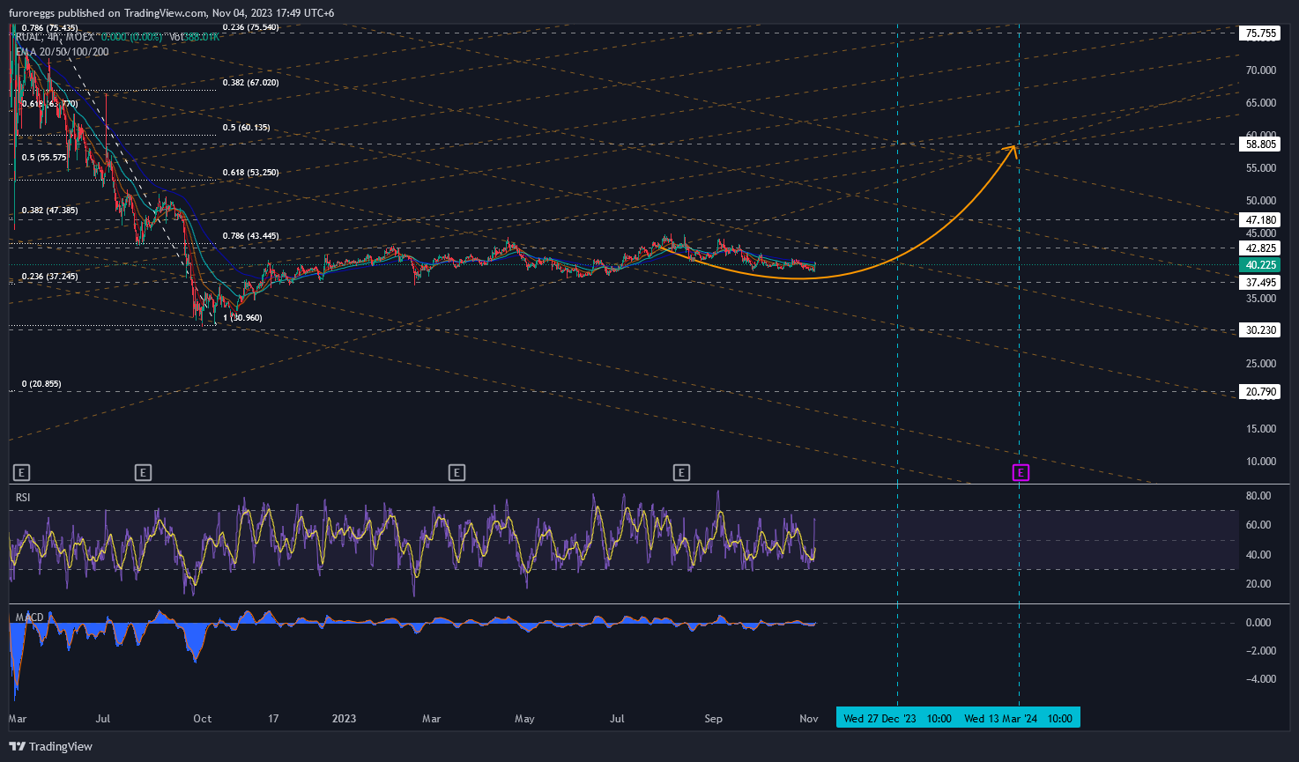The image size is (1299, 762).
Task: Select the 42.825 price level label
Action: pos(1260,248)
